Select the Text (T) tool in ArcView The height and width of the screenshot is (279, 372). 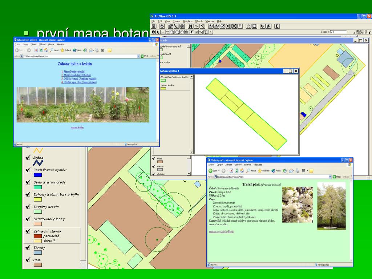[206, 32]
